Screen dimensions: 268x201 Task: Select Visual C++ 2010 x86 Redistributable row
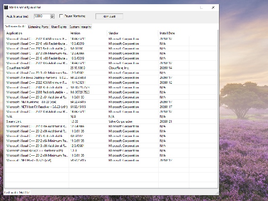[111, 58]
